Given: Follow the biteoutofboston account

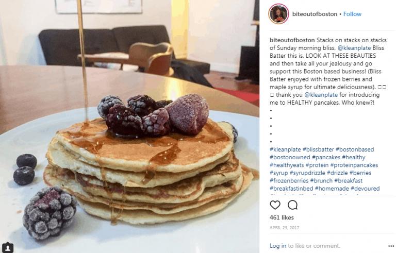Looking at the screenshot, I should click(352, 14).
